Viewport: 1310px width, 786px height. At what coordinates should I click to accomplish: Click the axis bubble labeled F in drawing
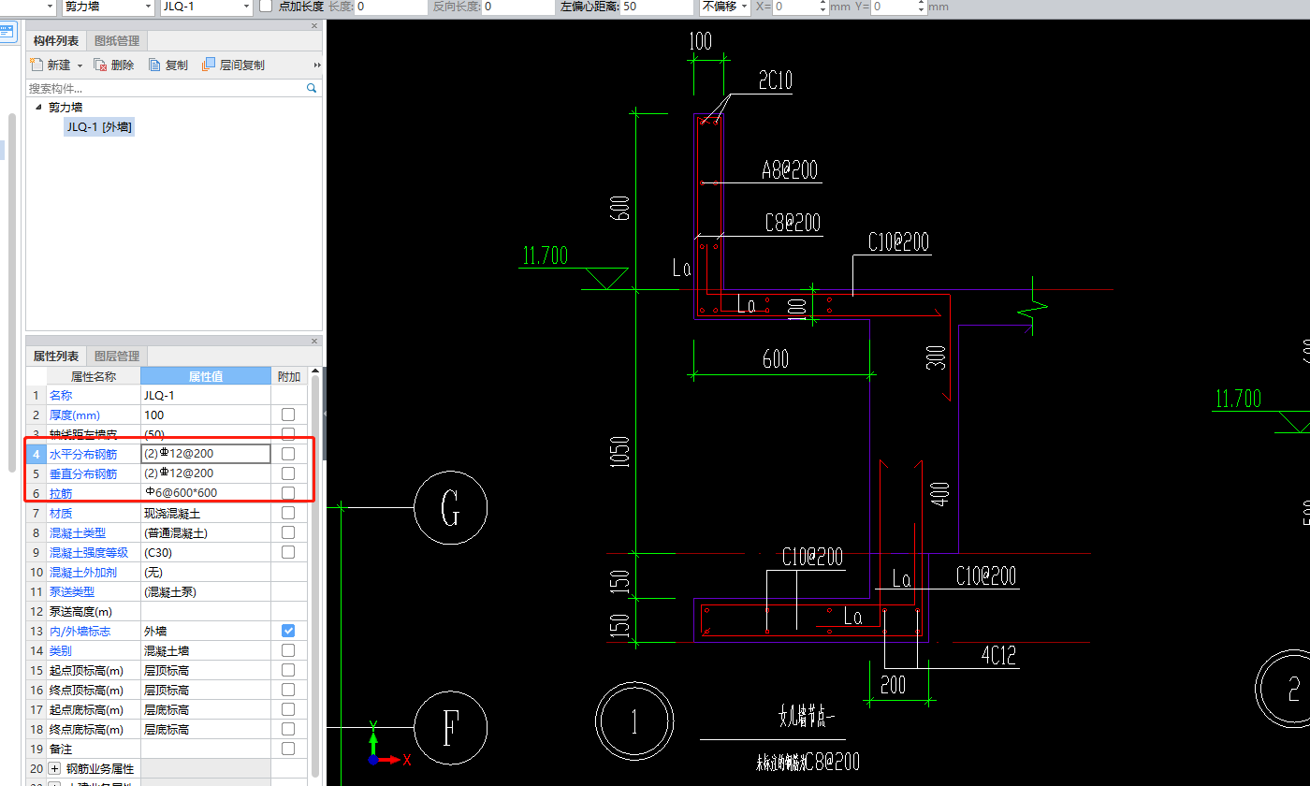(x=450, y=728)
